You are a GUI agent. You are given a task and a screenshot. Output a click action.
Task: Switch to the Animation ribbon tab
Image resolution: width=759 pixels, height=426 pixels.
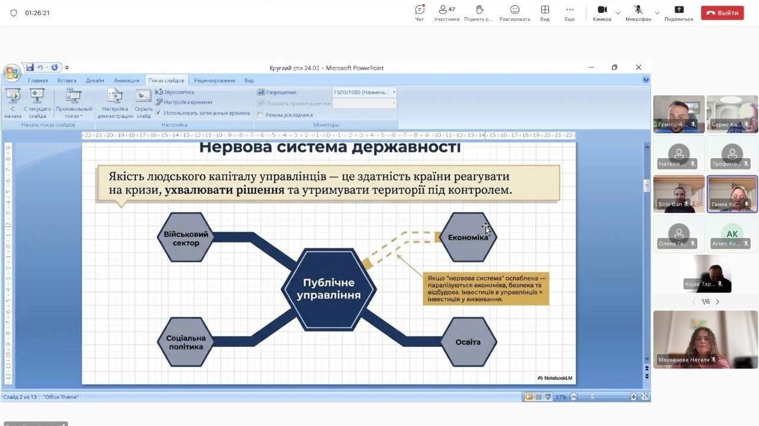coord(126,81)
